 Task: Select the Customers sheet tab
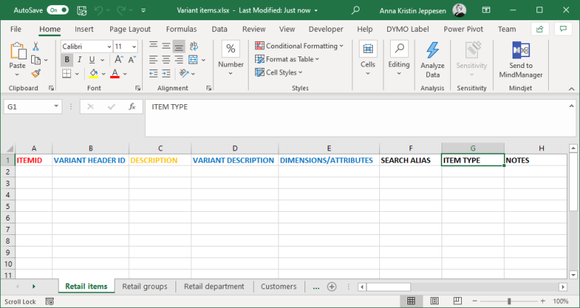278,286
